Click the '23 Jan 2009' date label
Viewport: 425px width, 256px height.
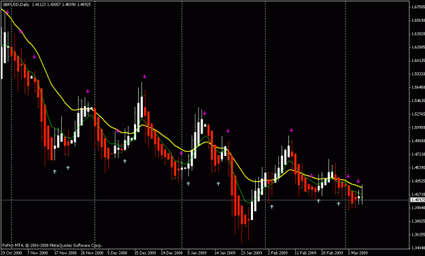click(252, 253)
